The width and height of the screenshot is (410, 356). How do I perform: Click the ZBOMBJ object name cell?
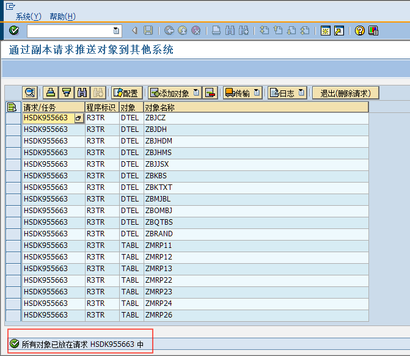click(x=256, y=211)
